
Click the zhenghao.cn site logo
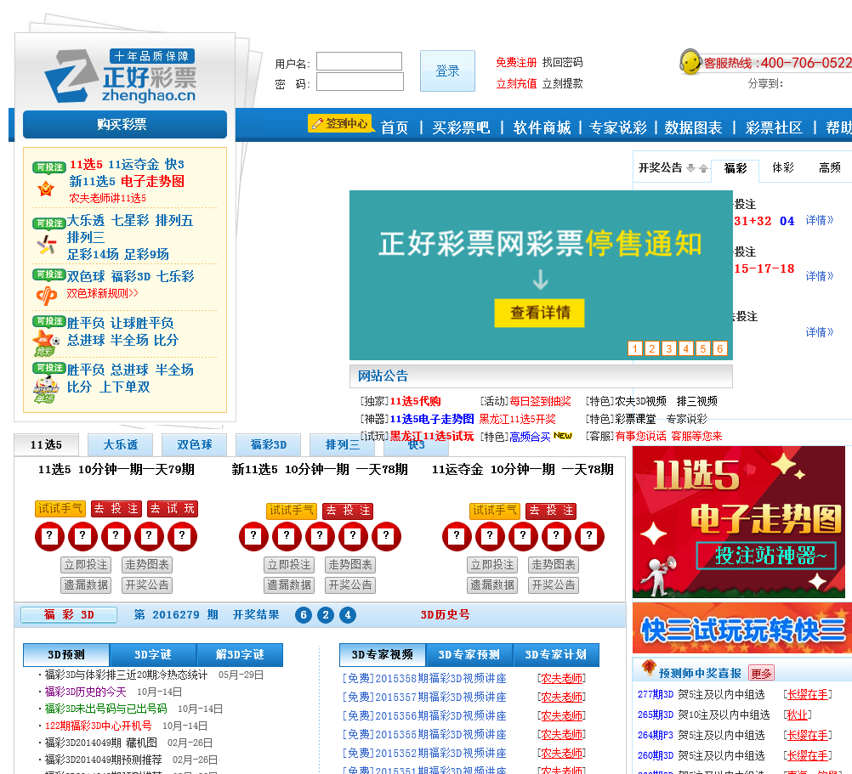[121, 76]
